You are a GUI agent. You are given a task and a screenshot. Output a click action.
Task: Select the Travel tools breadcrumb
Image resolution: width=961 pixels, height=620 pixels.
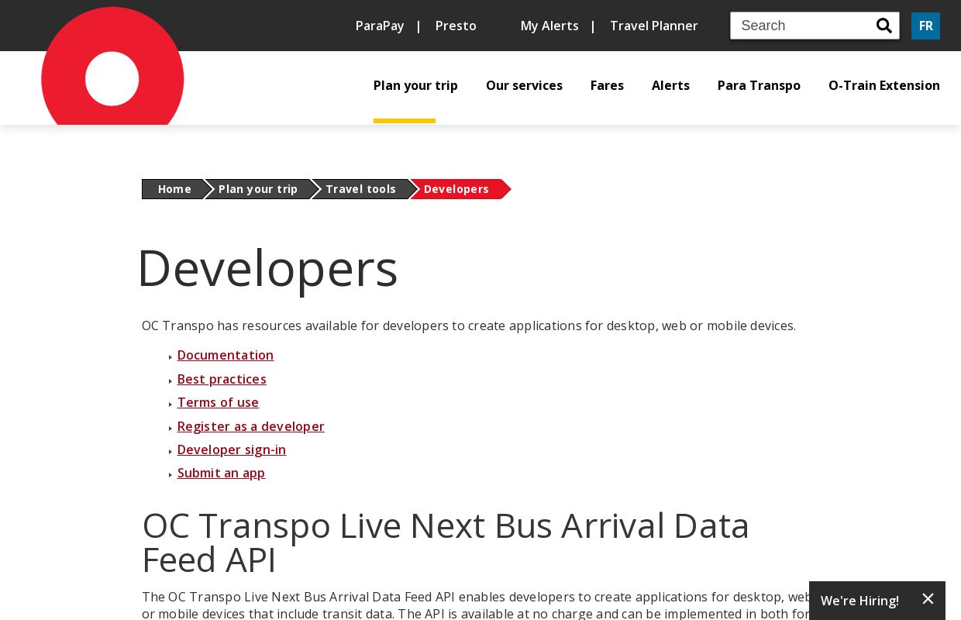(360, 189)
